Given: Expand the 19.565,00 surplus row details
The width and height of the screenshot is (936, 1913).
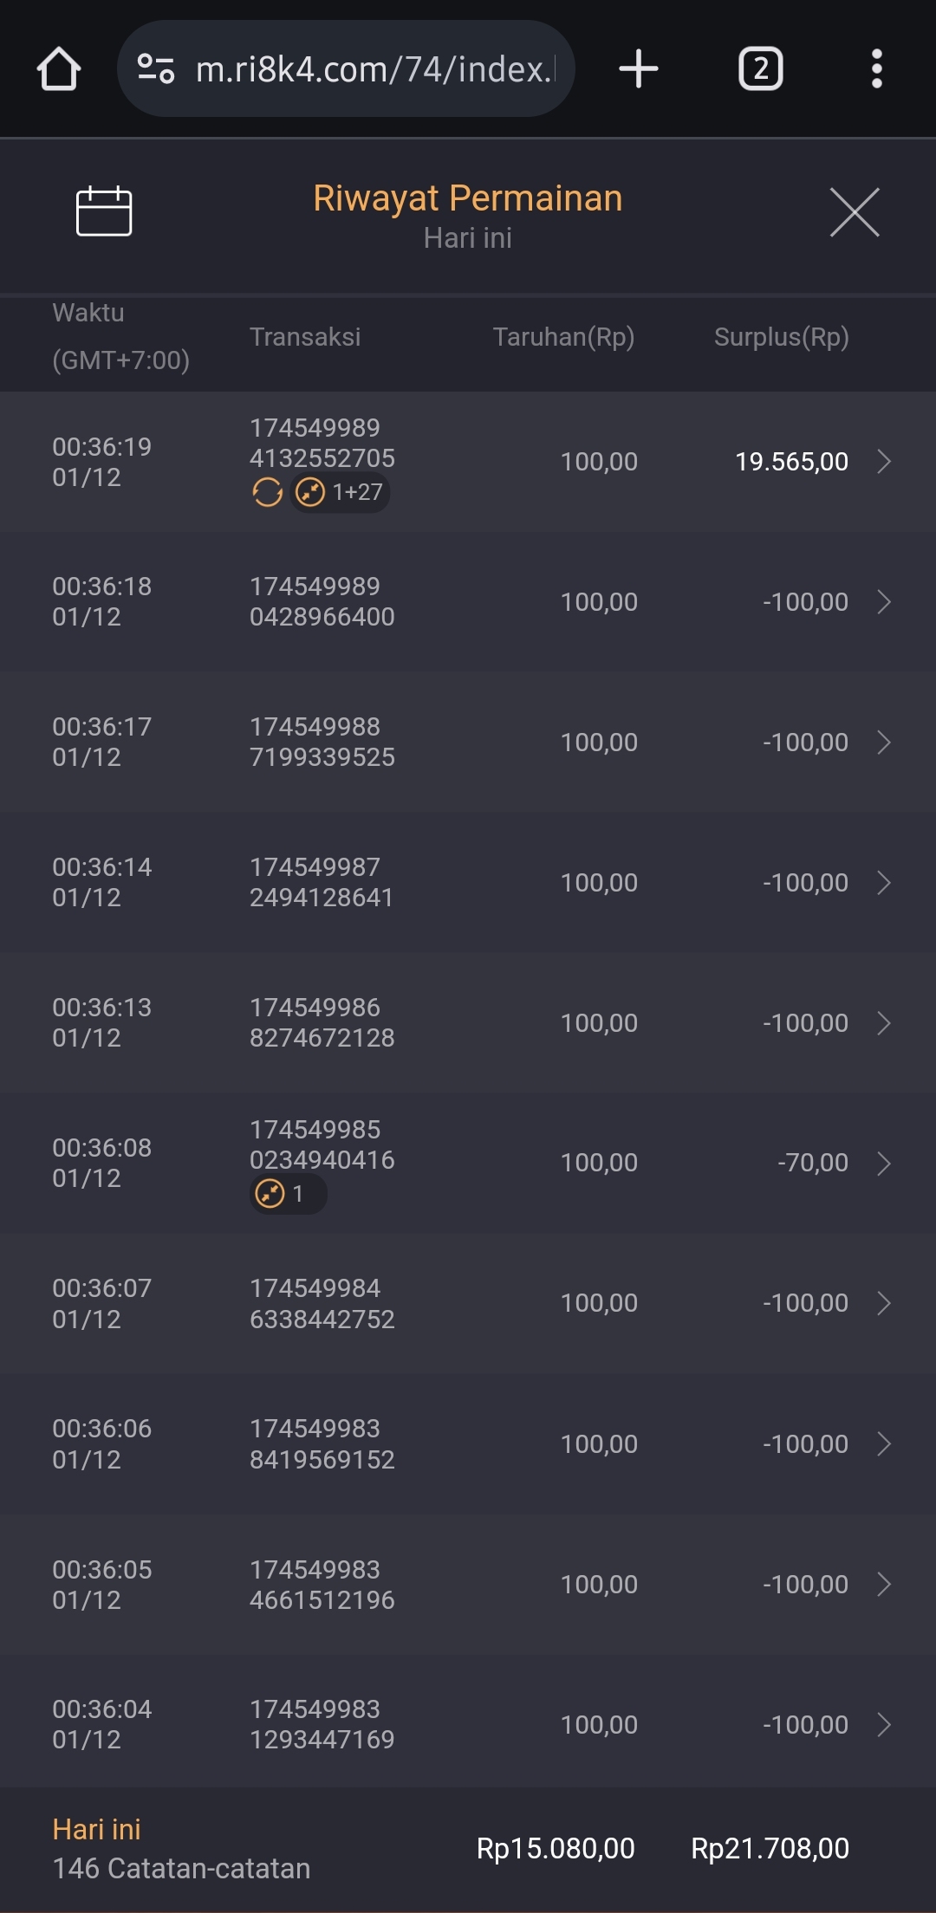Looking at the screenshot, I should pyautogui.click(x=883, y=462).
